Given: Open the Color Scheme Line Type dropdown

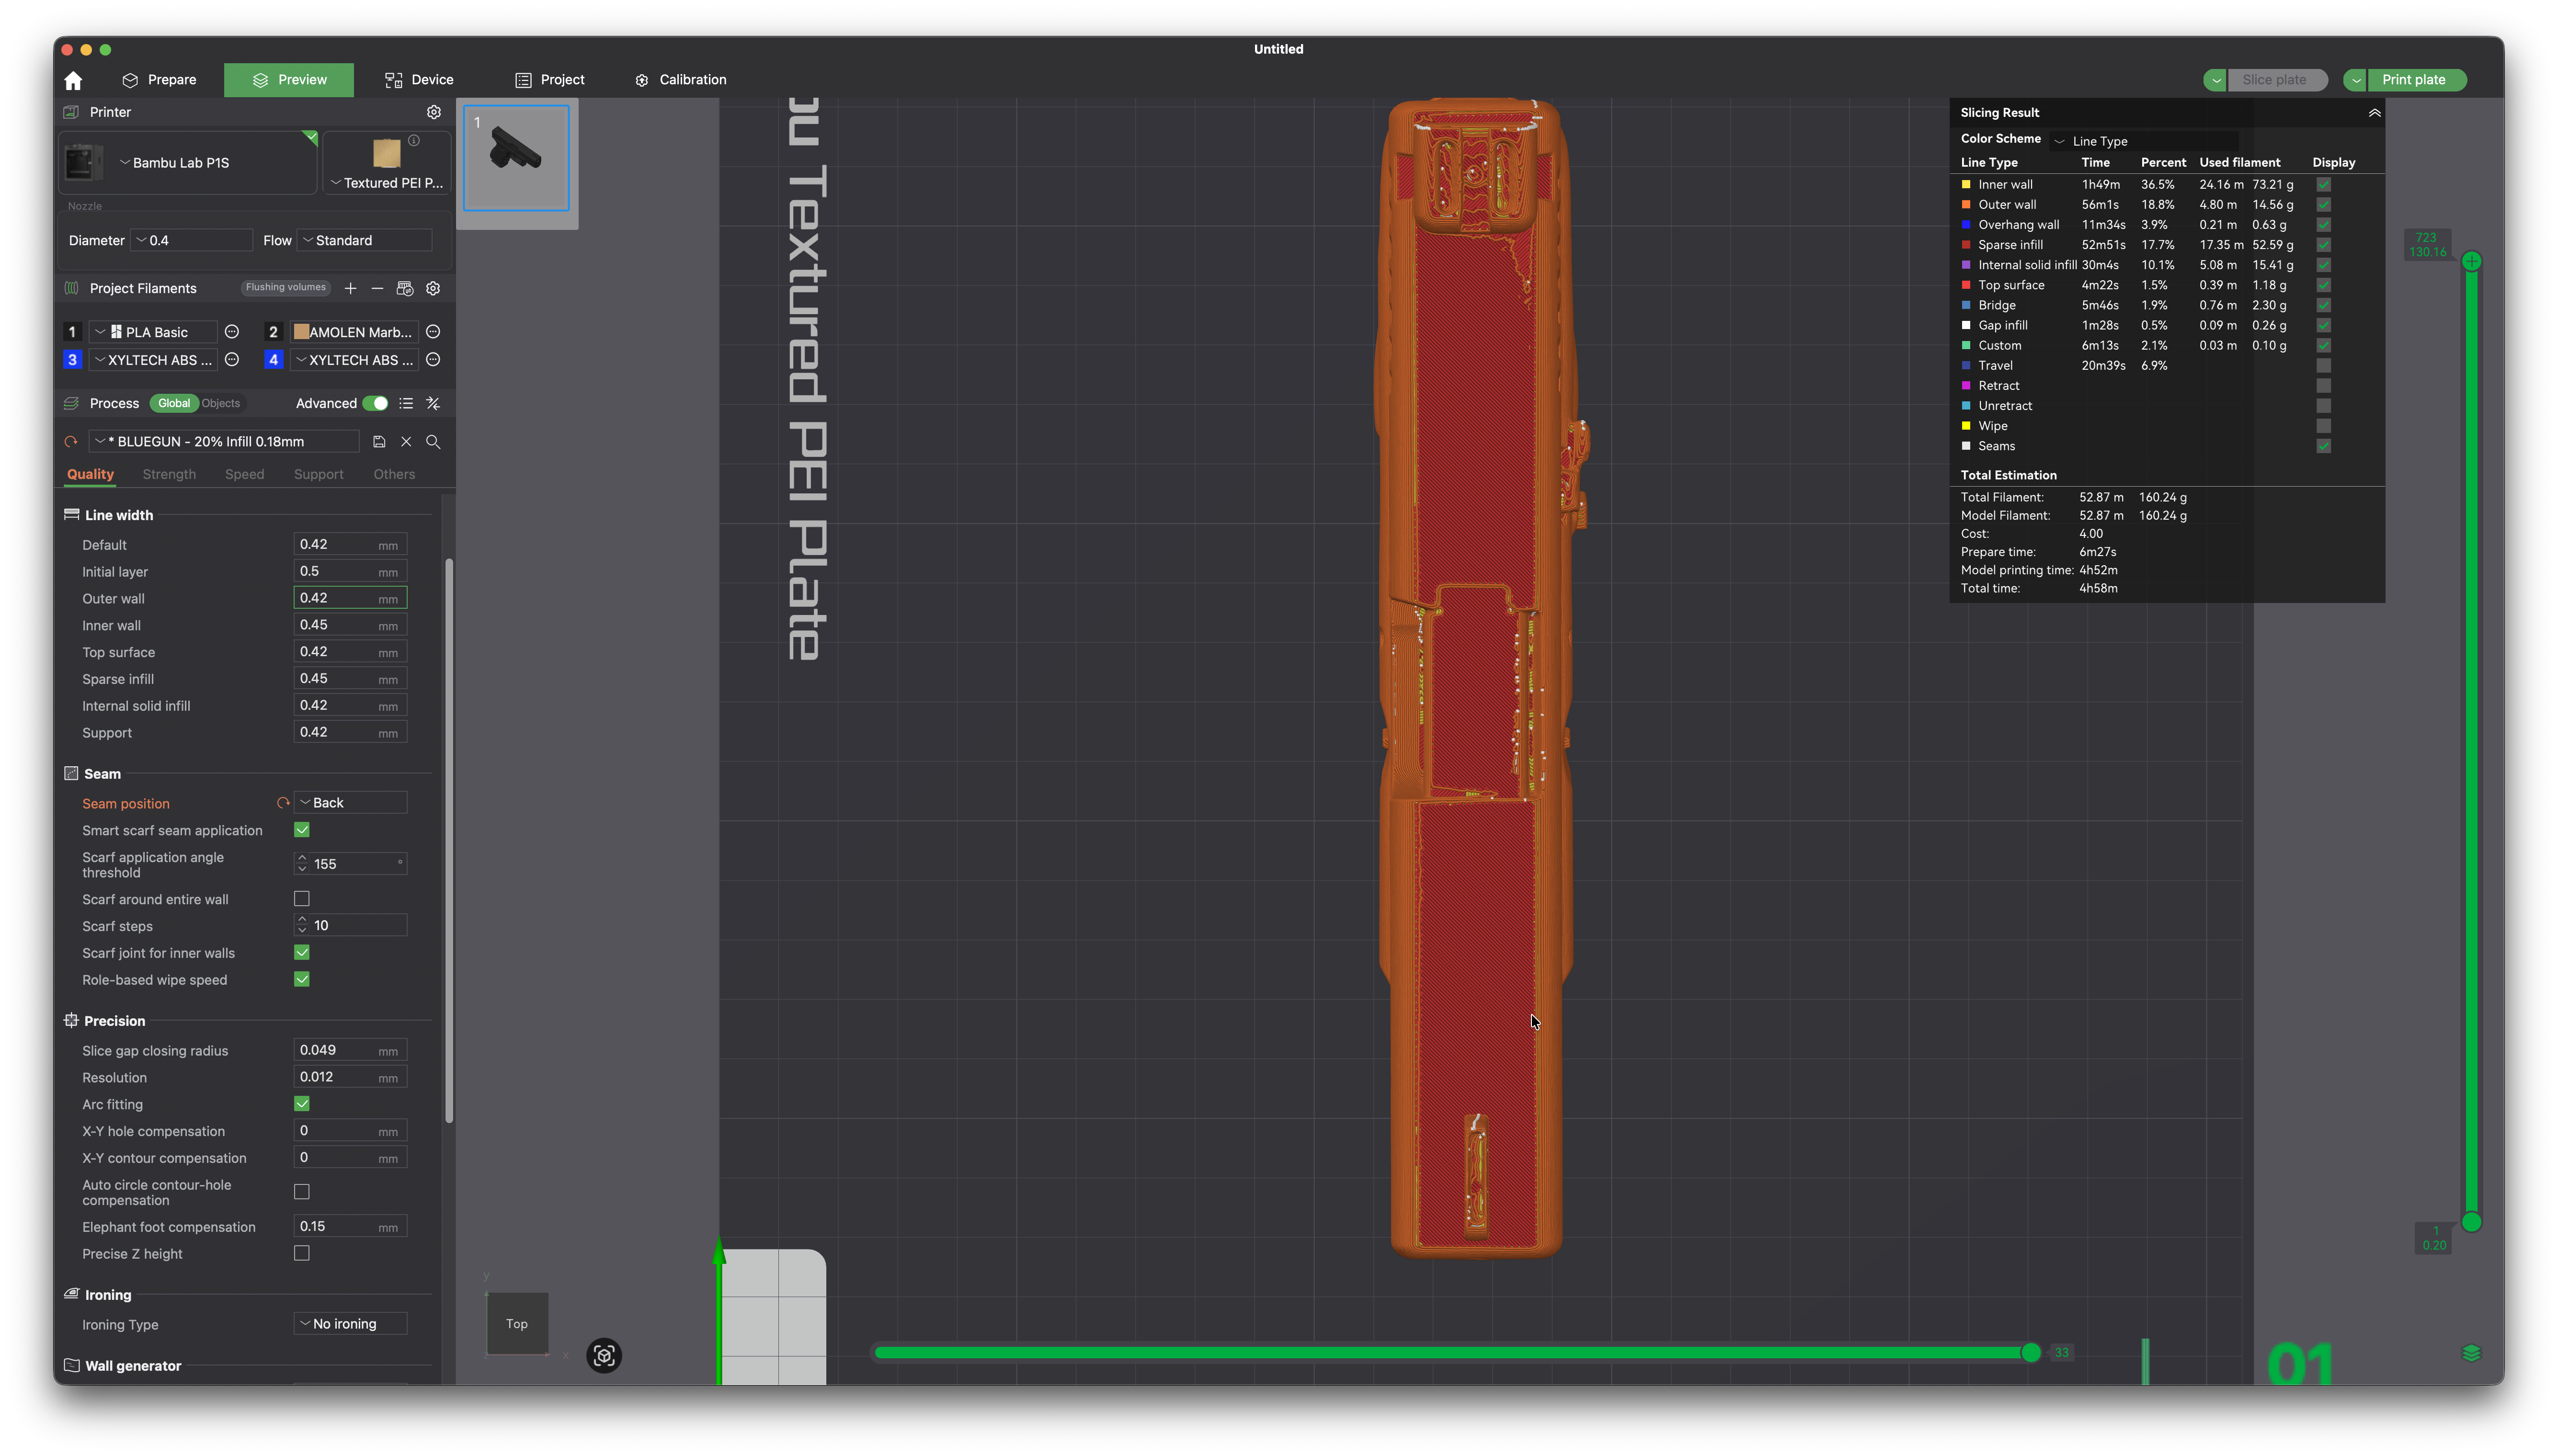Looking at the screenshot, I should pyautogui.click(x=2143, y=141).
